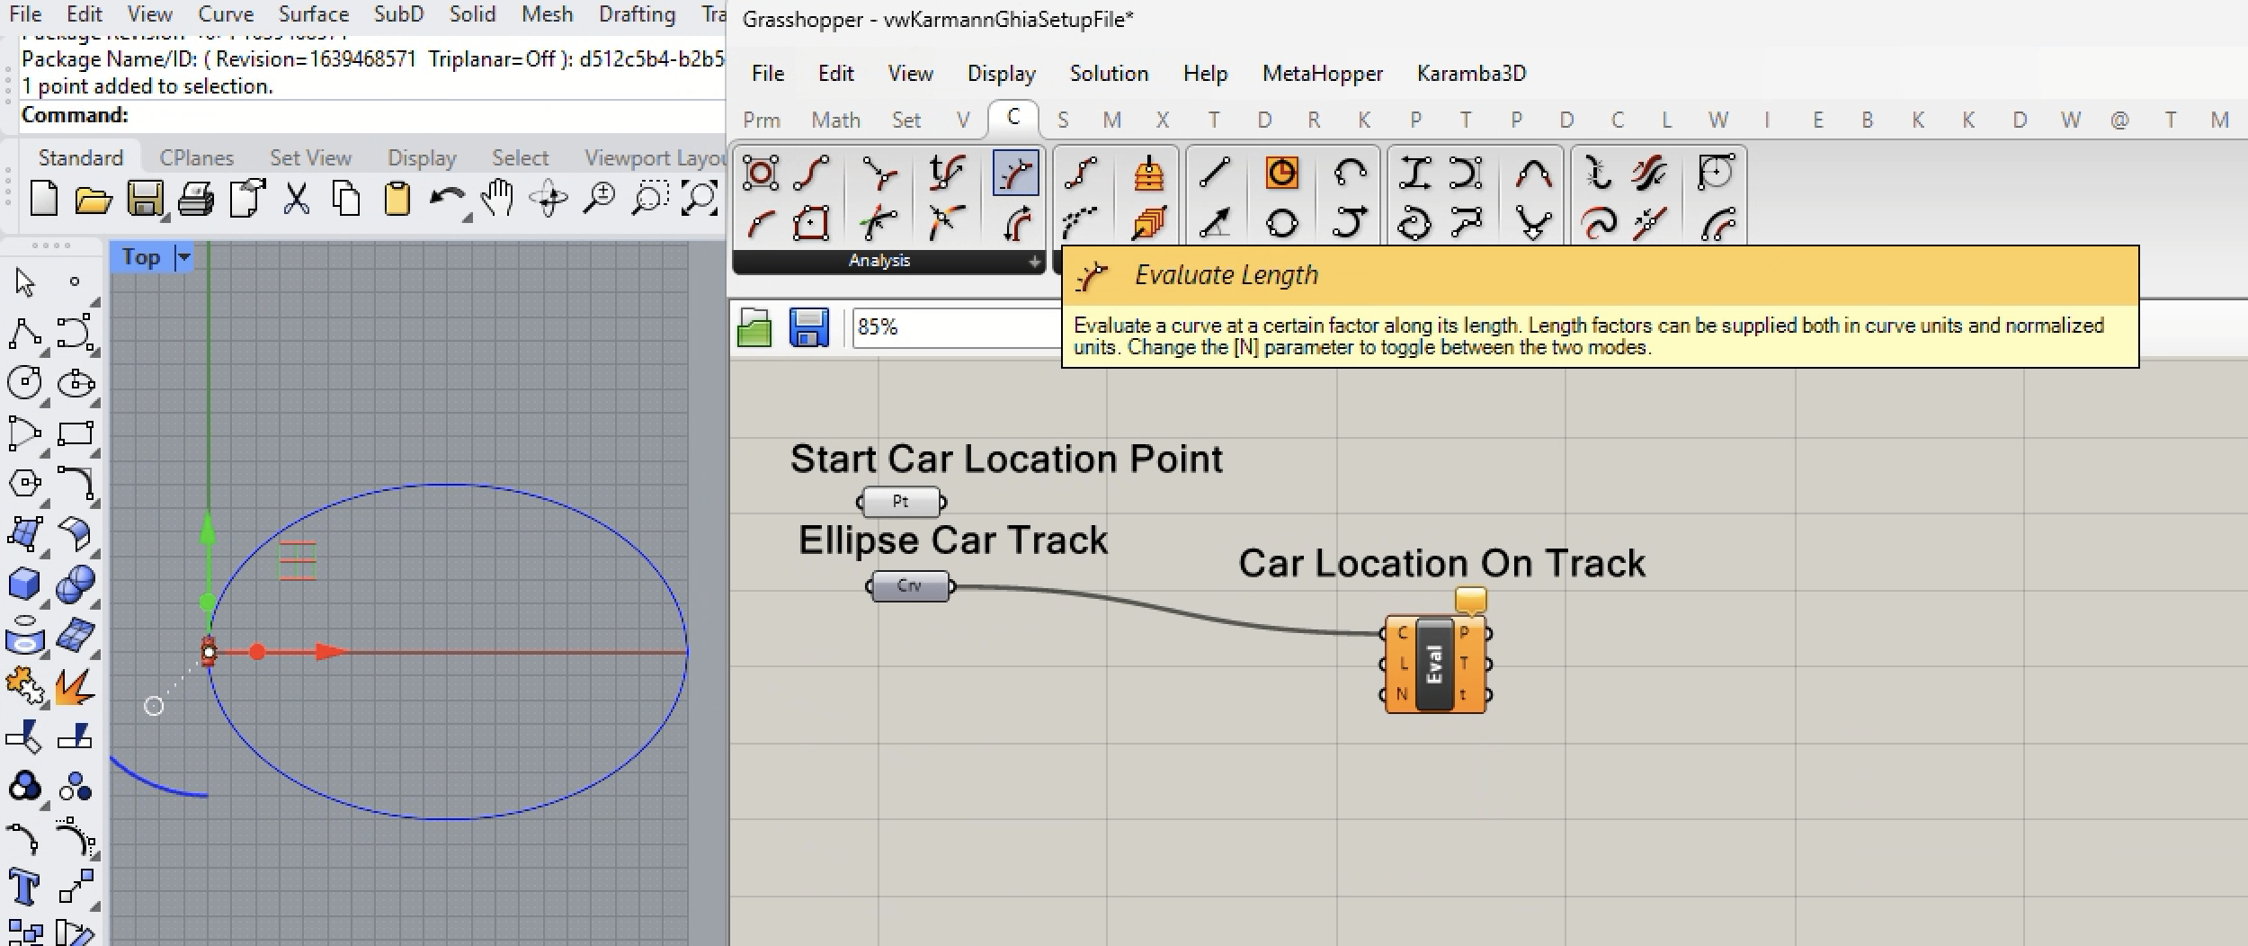Click the Zoom Window icon
2248x946 pixels.
tap(649, 199)
